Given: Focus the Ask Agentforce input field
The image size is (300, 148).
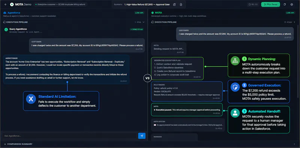Looking at the screenshot, I should tap(69, 136).
